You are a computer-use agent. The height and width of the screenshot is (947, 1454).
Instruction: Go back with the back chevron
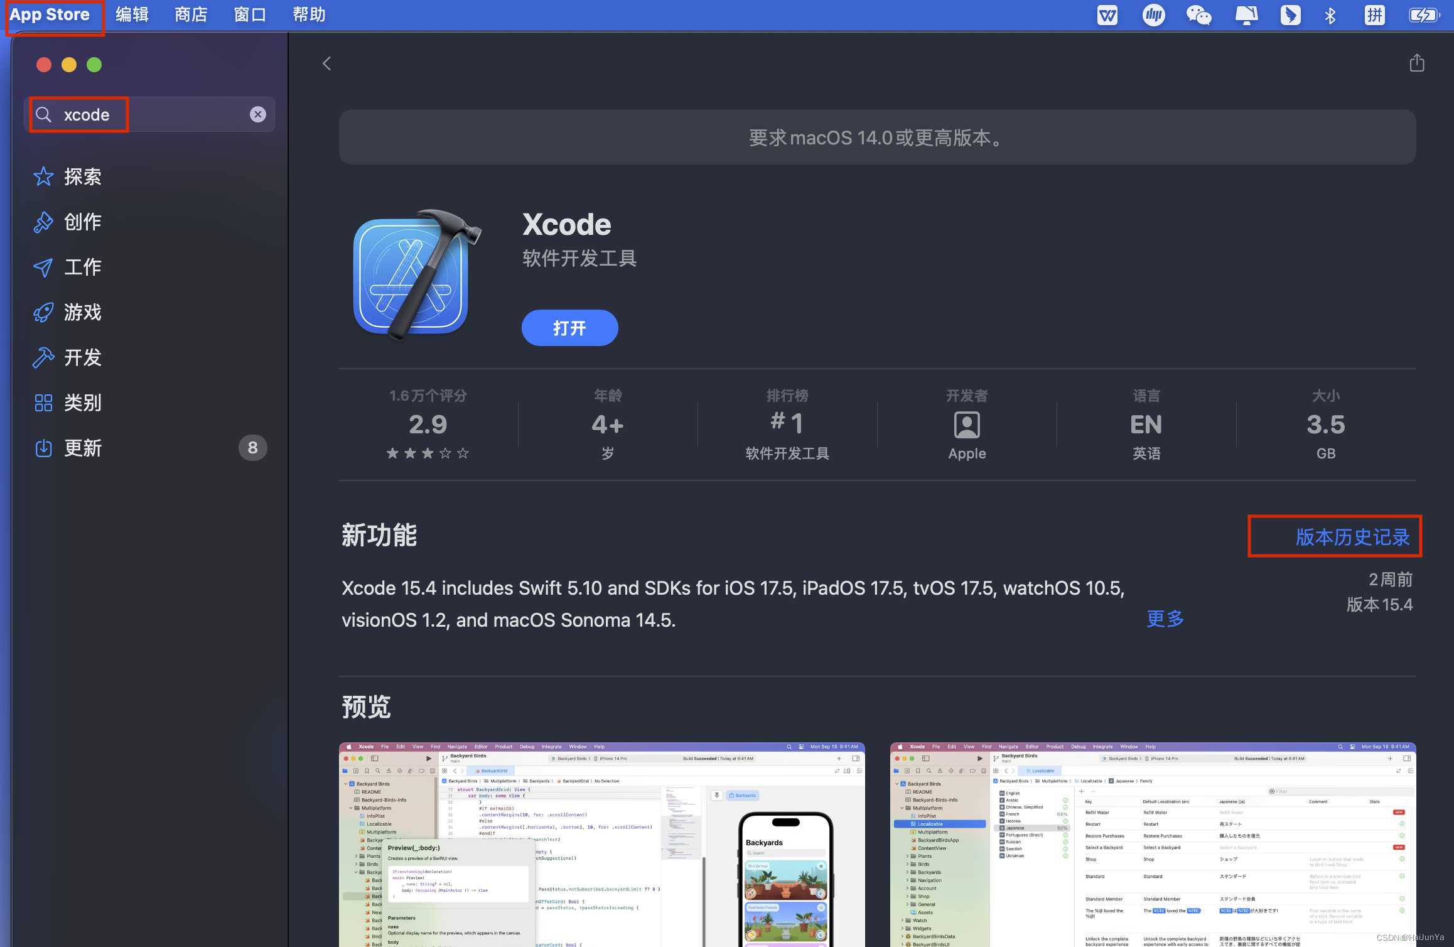tap(326, 63)
